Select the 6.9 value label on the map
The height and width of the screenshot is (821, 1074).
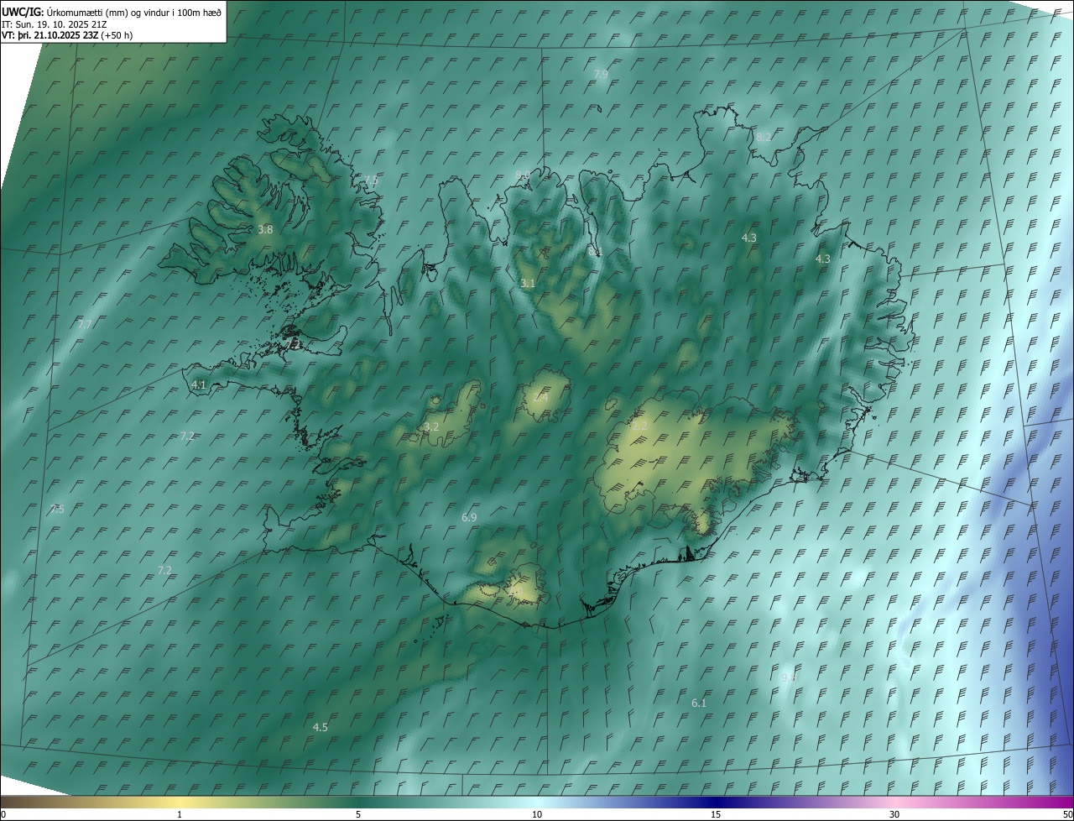point(469,517)
